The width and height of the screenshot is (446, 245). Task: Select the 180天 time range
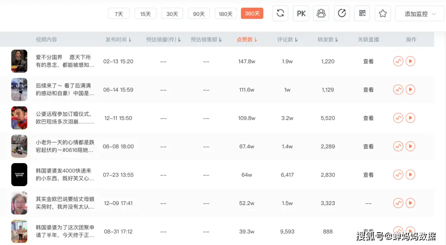point(225,14)
